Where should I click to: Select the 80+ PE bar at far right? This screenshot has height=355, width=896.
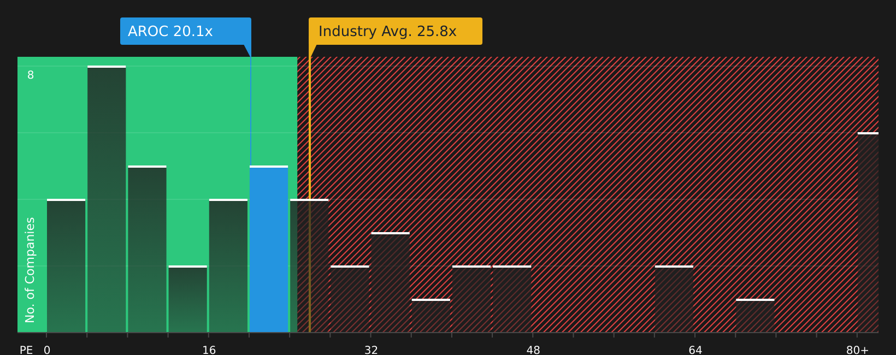point(868,233)
